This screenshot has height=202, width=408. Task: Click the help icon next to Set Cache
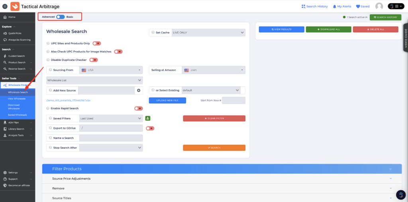click(x=153, y=33)
